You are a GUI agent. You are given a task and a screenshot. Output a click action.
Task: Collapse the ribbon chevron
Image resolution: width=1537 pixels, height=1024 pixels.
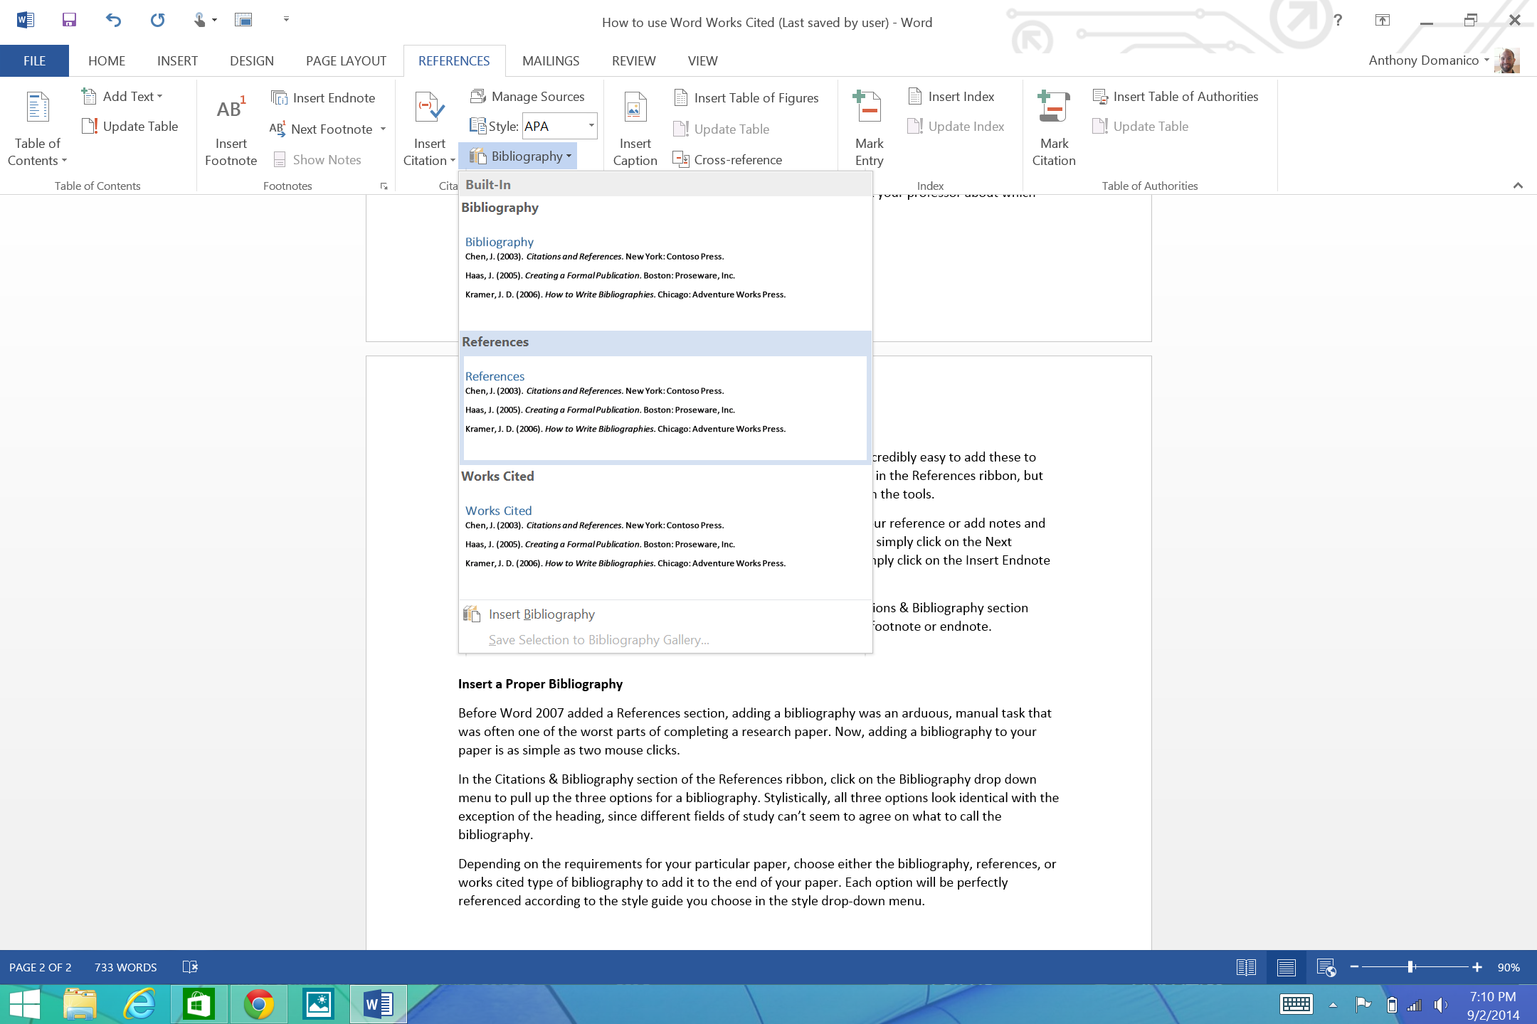1518,186
